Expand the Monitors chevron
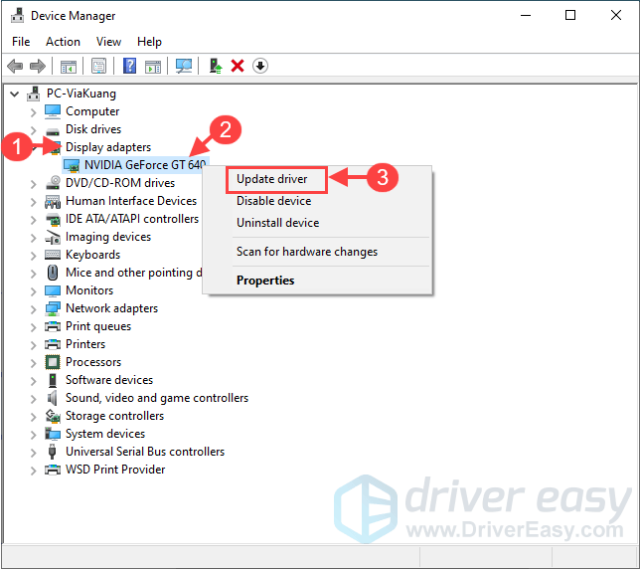The width and height of the screenshot is (640, 569). pyautogui.click(x=34, y=291)
